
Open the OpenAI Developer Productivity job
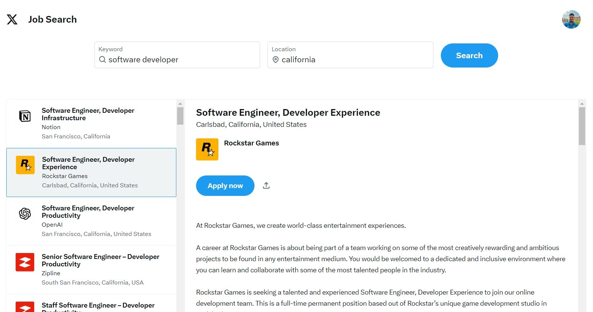point(91,221)
